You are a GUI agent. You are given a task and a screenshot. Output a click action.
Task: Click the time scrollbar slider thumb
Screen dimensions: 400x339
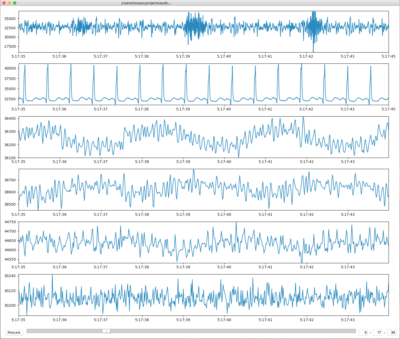click(x=107, y=331)
